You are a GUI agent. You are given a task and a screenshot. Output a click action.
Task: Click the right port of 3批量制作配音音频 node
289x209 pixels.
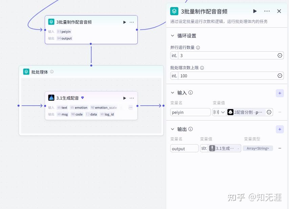137,30
